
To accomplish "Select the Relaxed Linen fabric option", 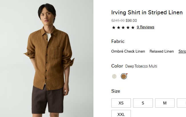I will click(162, 51).
